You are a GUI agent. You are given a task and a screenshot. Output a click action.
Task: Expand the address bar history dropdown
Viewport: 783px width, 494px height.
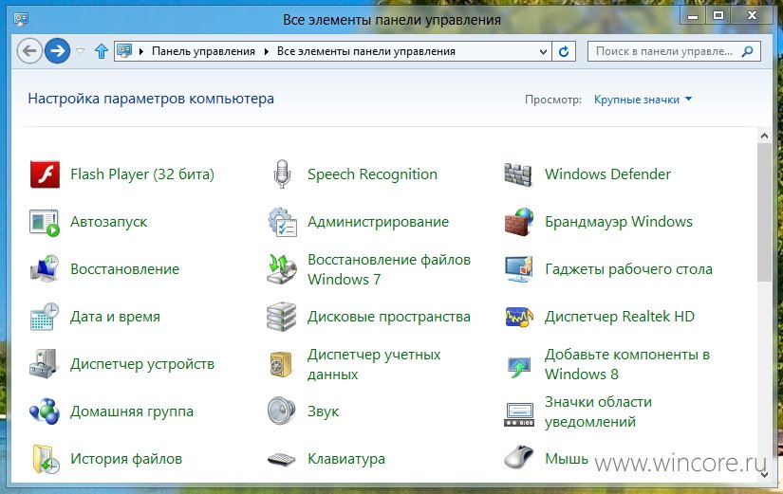543,51
